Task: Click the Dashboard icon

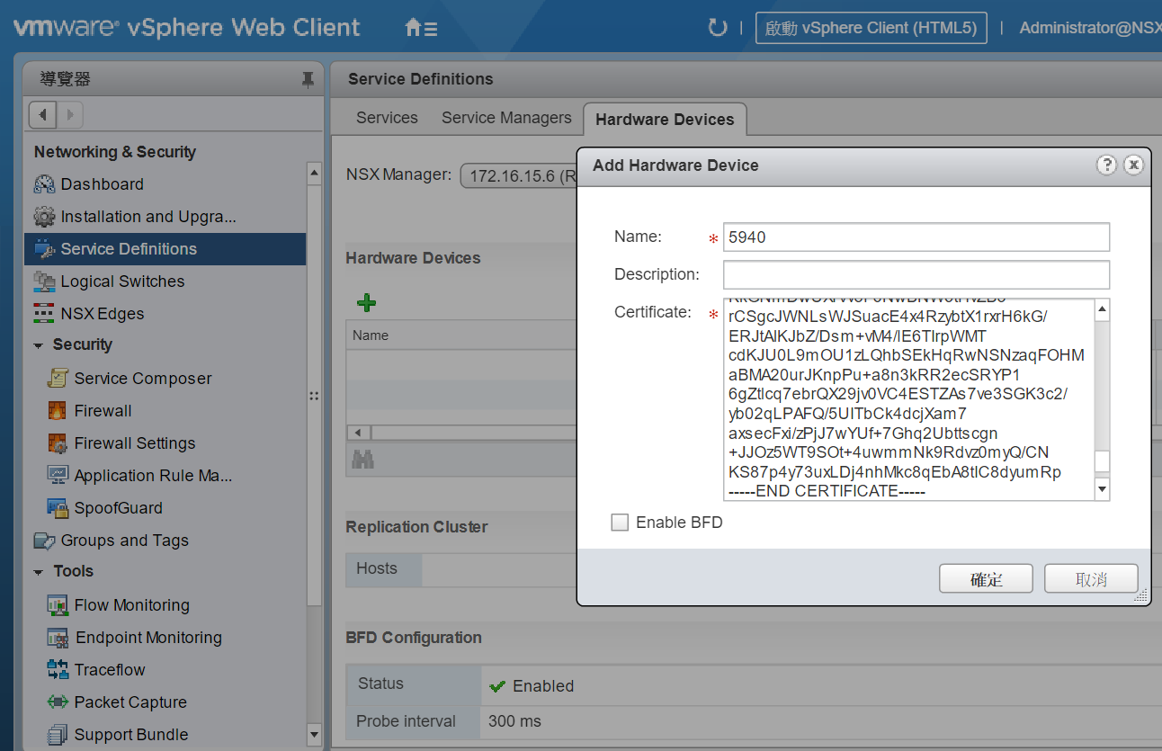Action: point(44,184)
